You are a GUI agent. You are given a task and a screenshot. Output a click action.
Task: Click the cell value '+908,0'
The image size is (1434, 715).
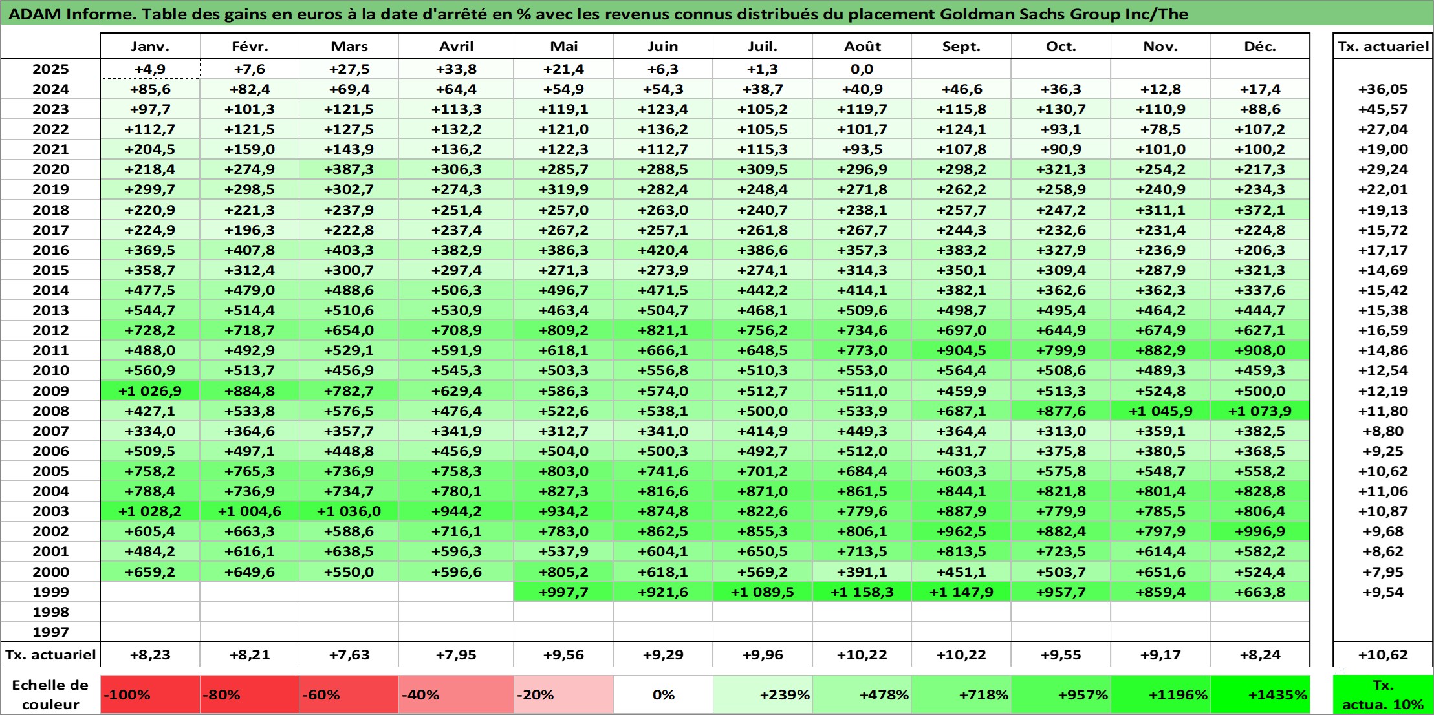click(x=1260, y=350)
